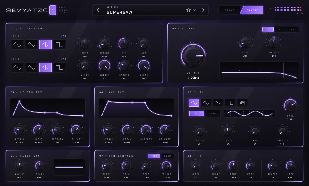Enable MONO performance mode
309x186 pixels.
click(x=167, y=156)
